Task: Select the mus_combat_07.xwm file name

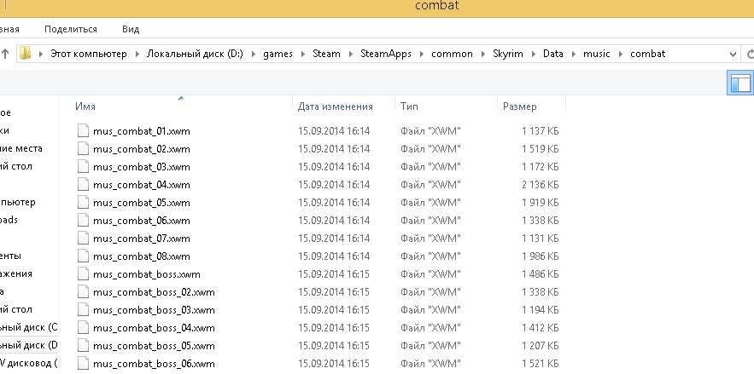Action: [141, 239]
